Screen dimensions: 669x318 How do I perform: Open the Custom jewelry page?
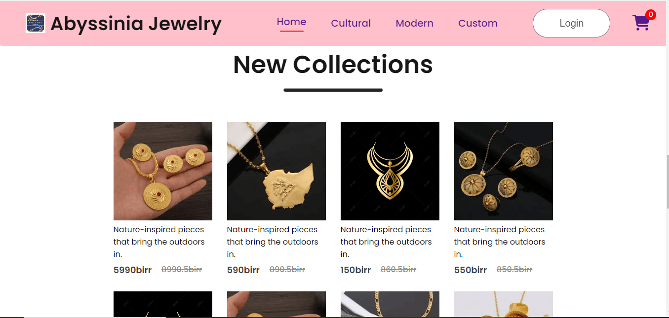[x=477, y=23]
